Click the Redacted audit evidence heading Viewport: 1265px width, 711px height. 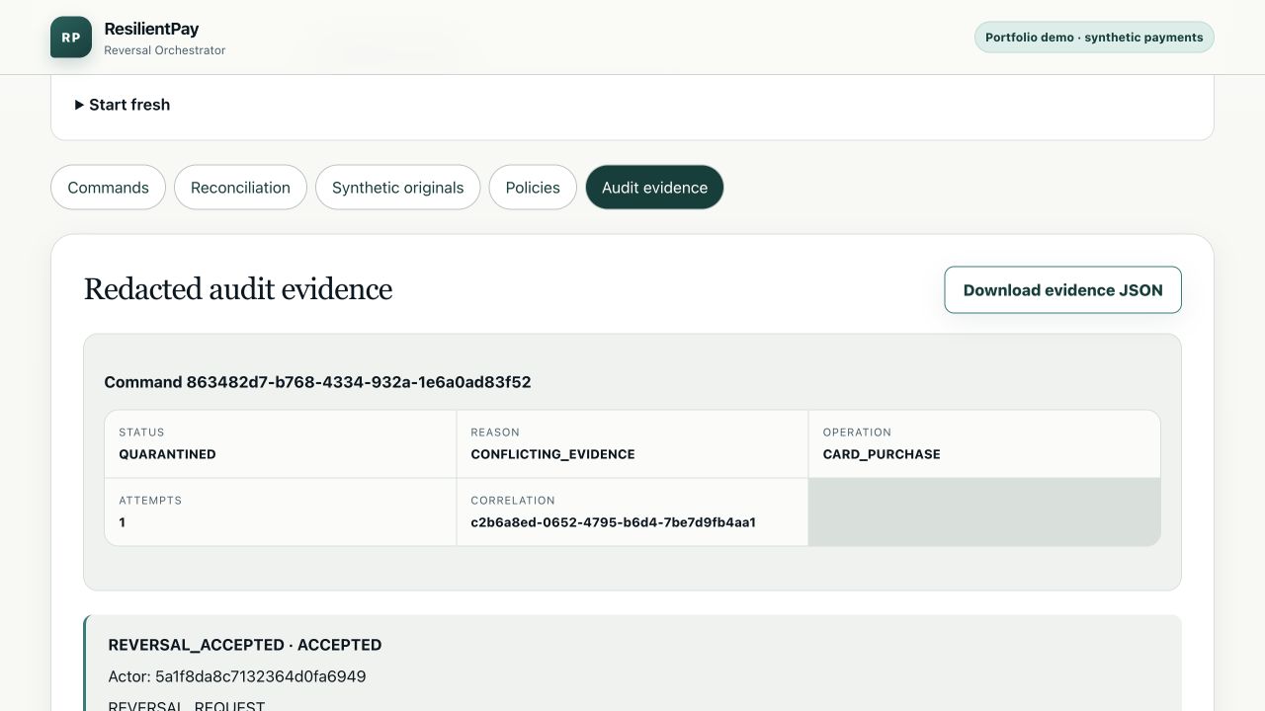click(x=238, y=289)
